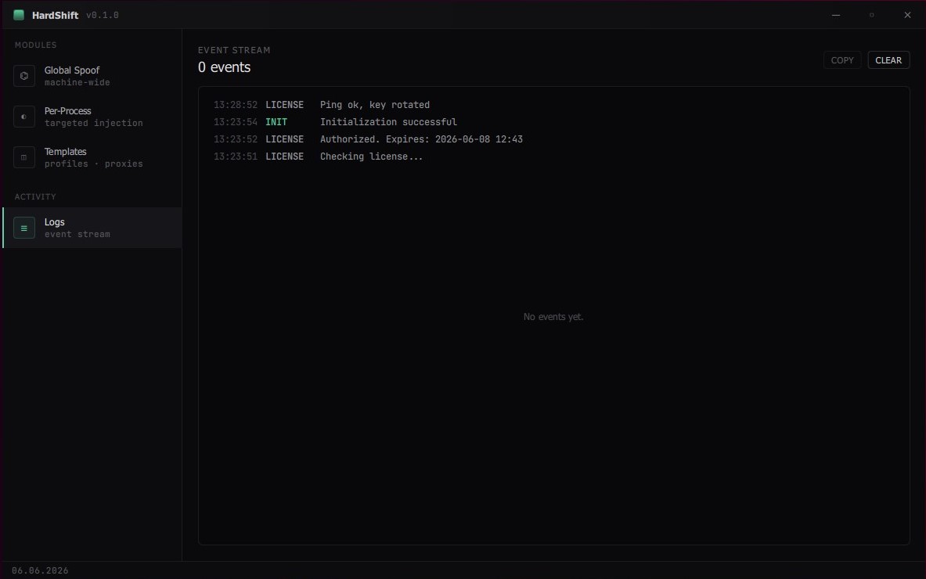Select the 'Checking license...' log message

pos(372,156)
